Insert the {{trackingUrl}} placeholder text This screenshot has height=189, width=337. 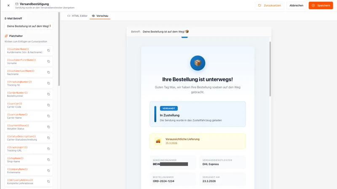point(17,147)
